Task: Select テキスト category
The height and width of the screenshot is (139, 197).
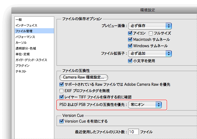Action: point(34,71)
